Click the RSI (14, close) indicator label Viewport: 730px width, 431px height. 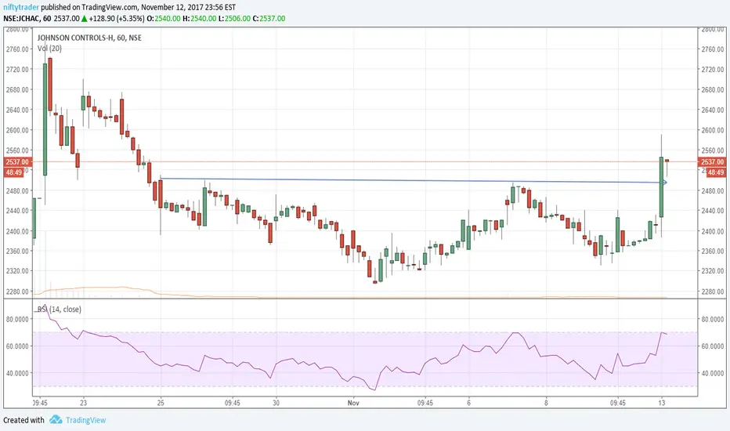(59, 310)
